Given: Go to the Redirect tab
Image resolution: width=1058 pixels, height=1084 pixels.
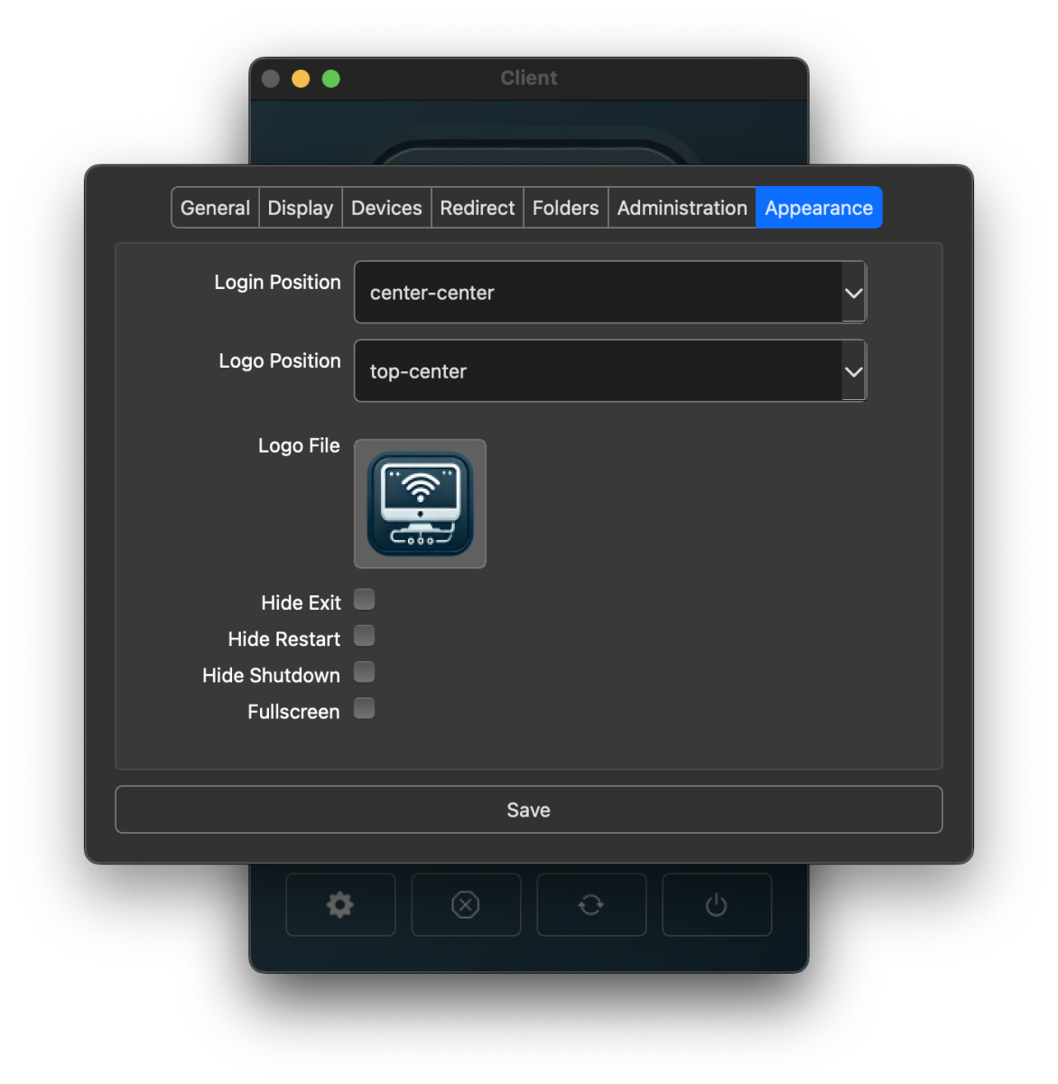Looking at the screenshot, I should pyautogui.click(x=478, y=208).
